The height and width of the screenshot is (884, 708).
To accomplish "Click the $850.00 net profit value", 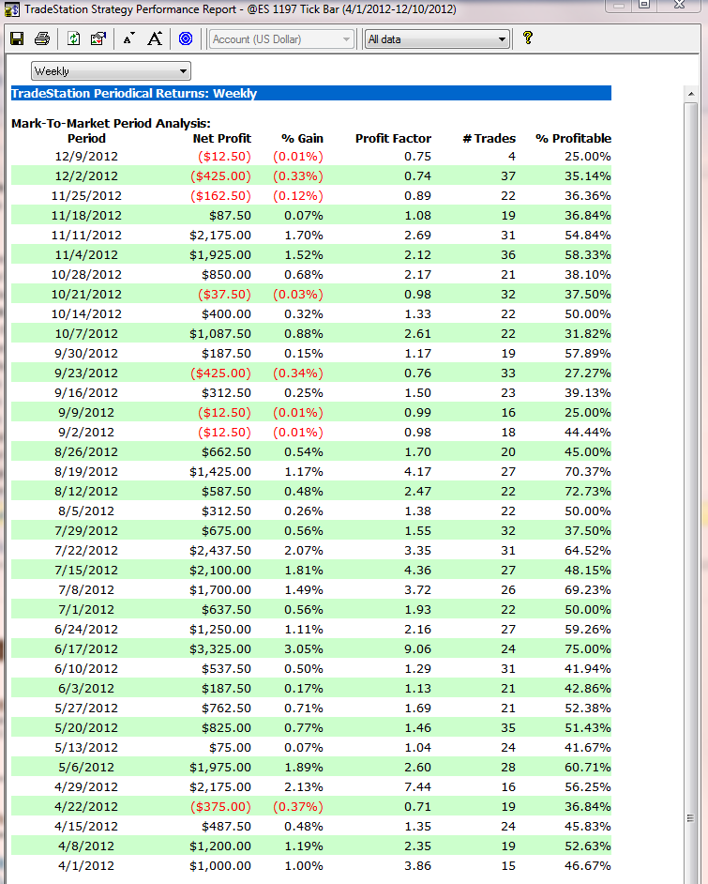I will coord(226,275).
